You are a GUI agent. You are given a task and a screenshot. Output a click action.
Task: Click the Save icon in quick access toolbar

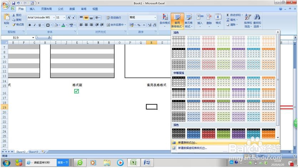click(x=14, y=3)
